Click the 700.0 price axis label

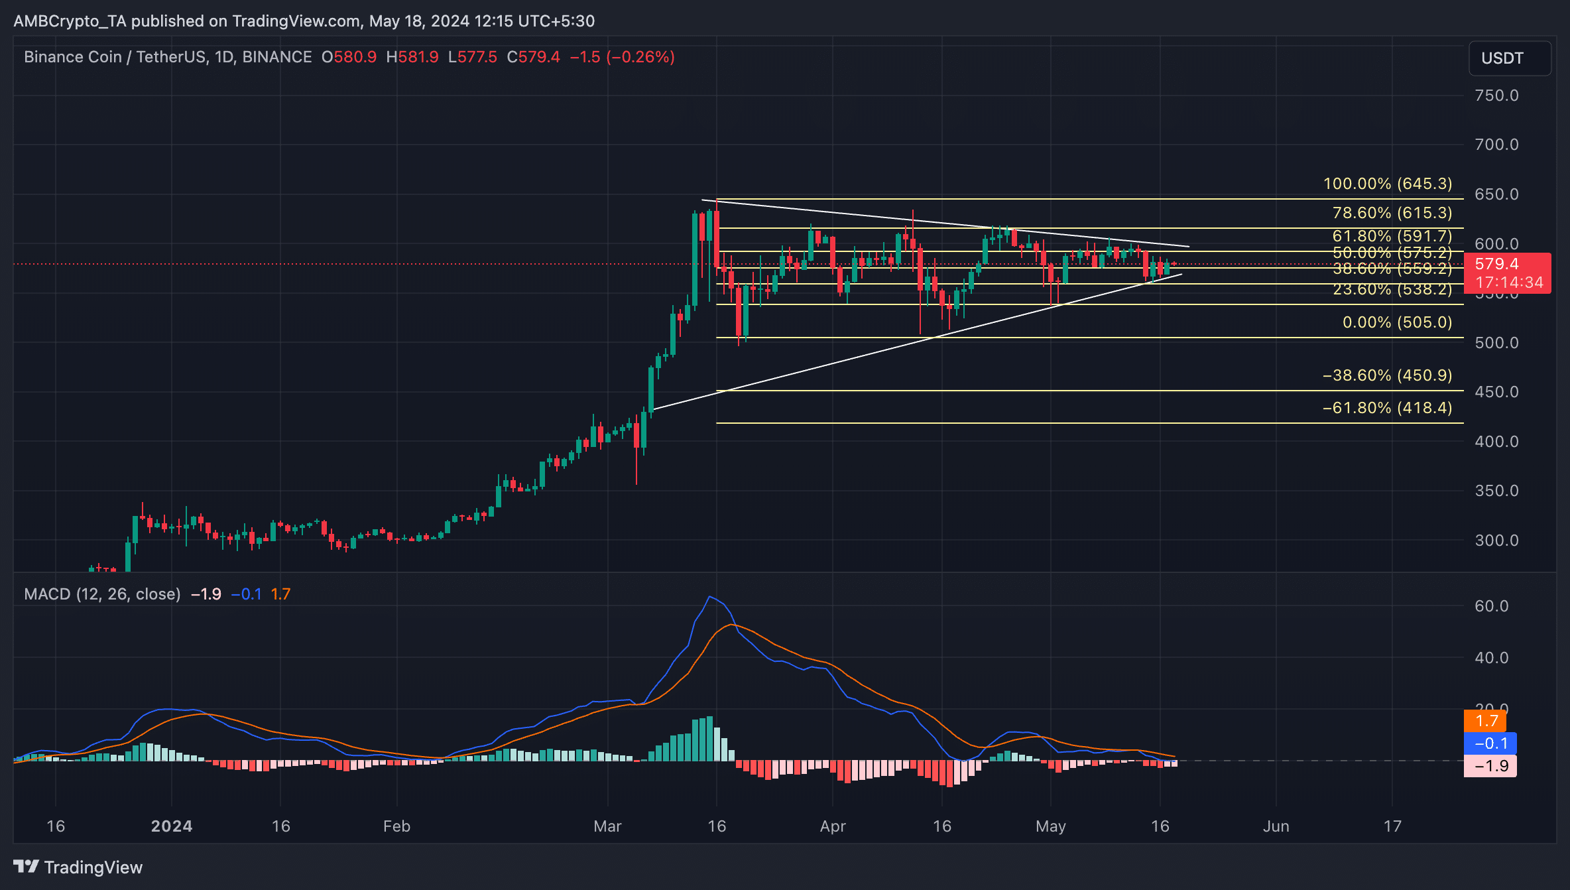tap(1496, 145)
